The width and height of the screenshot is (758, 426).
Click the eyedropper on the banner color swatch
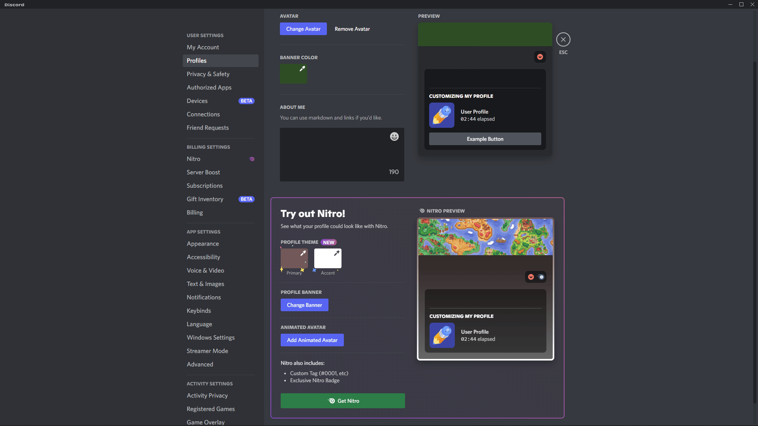pos(302,69)
